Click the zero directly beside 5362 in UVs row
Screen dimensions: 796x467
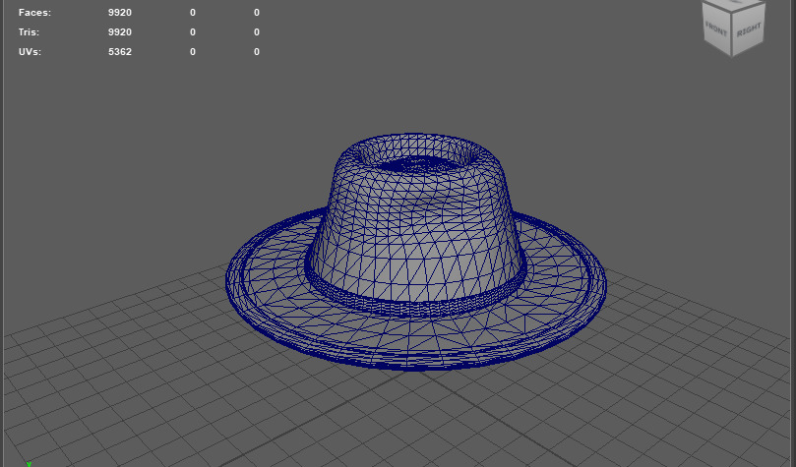pyautogui.click(x=193, y=52)
